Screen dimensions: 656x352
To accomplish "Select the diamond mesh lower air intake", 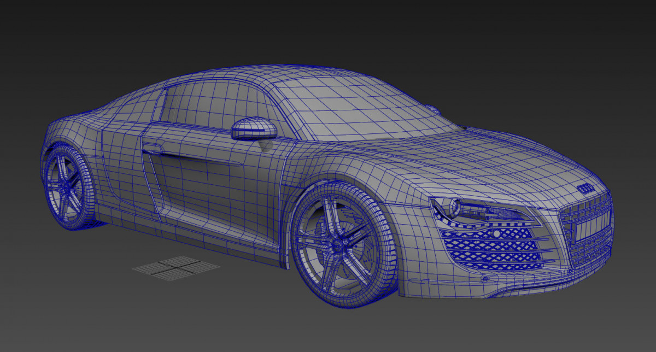I will (492, 249).
